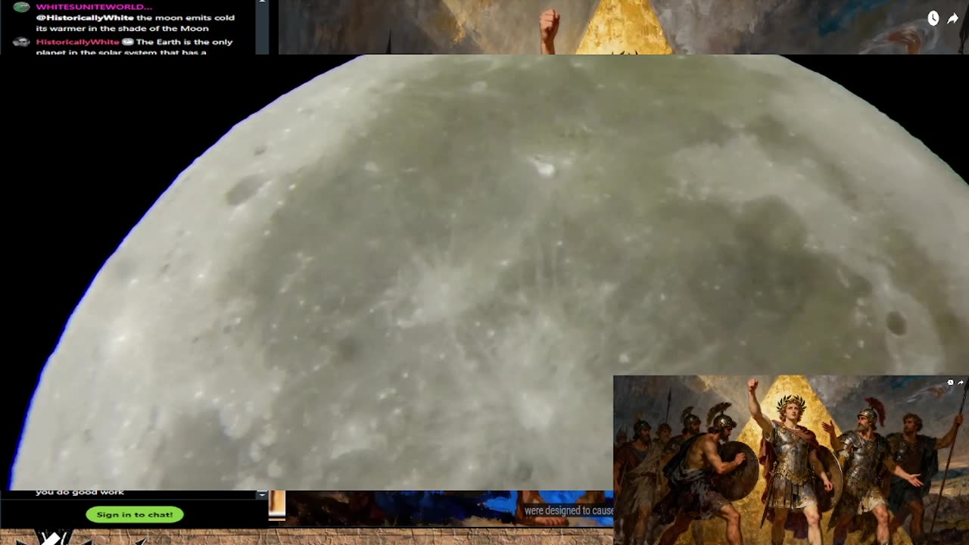Select 'you do good work' chat message
Image resolution: width=969 pixels, height=545 pixels.
(x=79, y=493)
